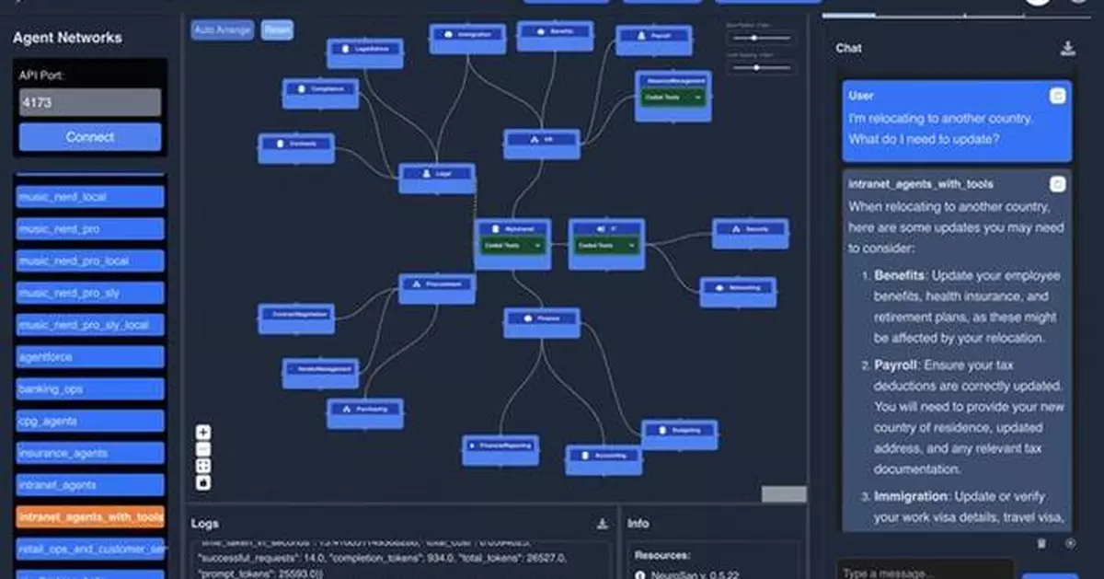The width and height of the screenshot is (1104, 579).
Task: Switch to the insurance_agents network
Action: click(x=89, y=453)
